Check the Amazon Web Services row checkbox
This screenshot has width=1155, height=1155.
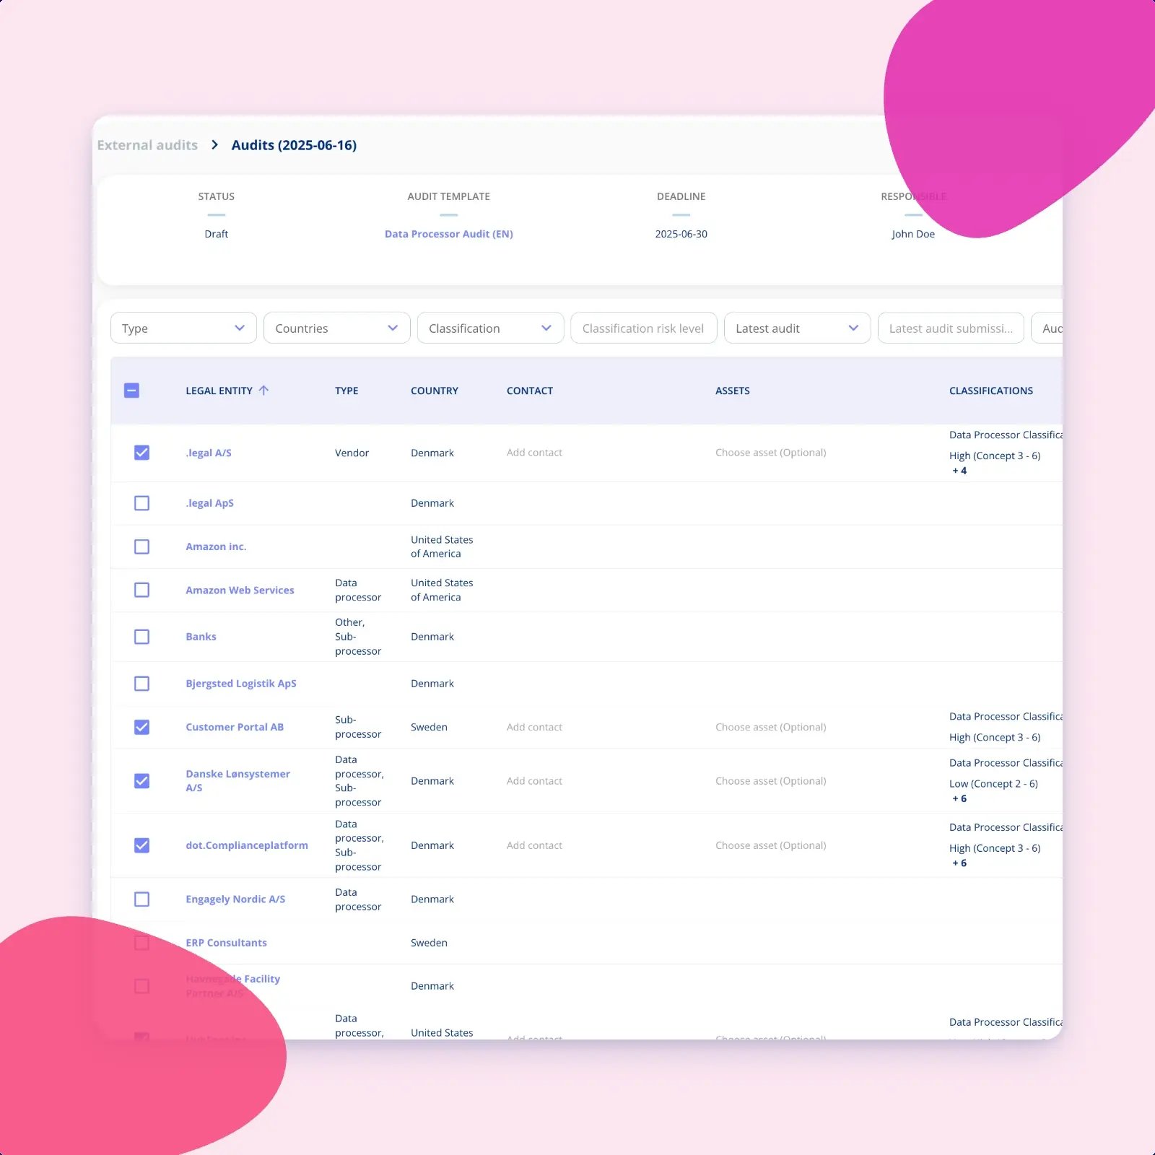141,590
